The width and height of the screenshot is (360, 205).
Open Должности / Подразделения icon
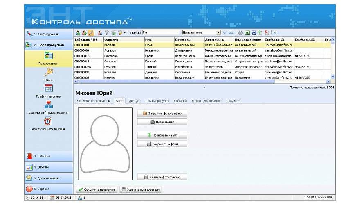click(x=48, y=105)
